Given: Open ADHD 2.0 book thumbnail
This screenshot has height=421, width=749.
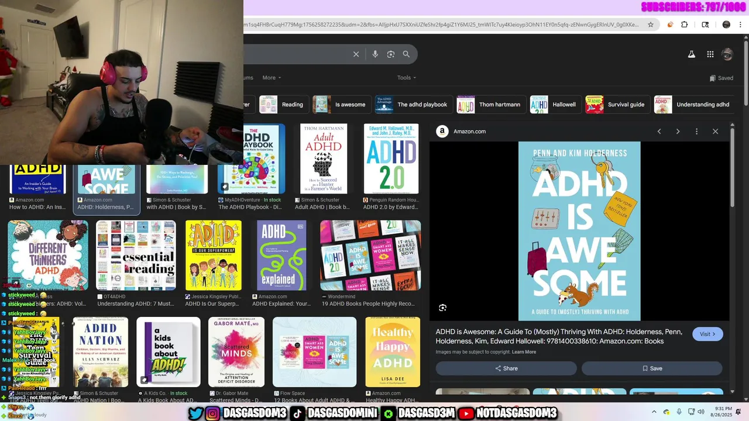Looking at the screenshot, I should pyautogui.click(x=391, y=158).
